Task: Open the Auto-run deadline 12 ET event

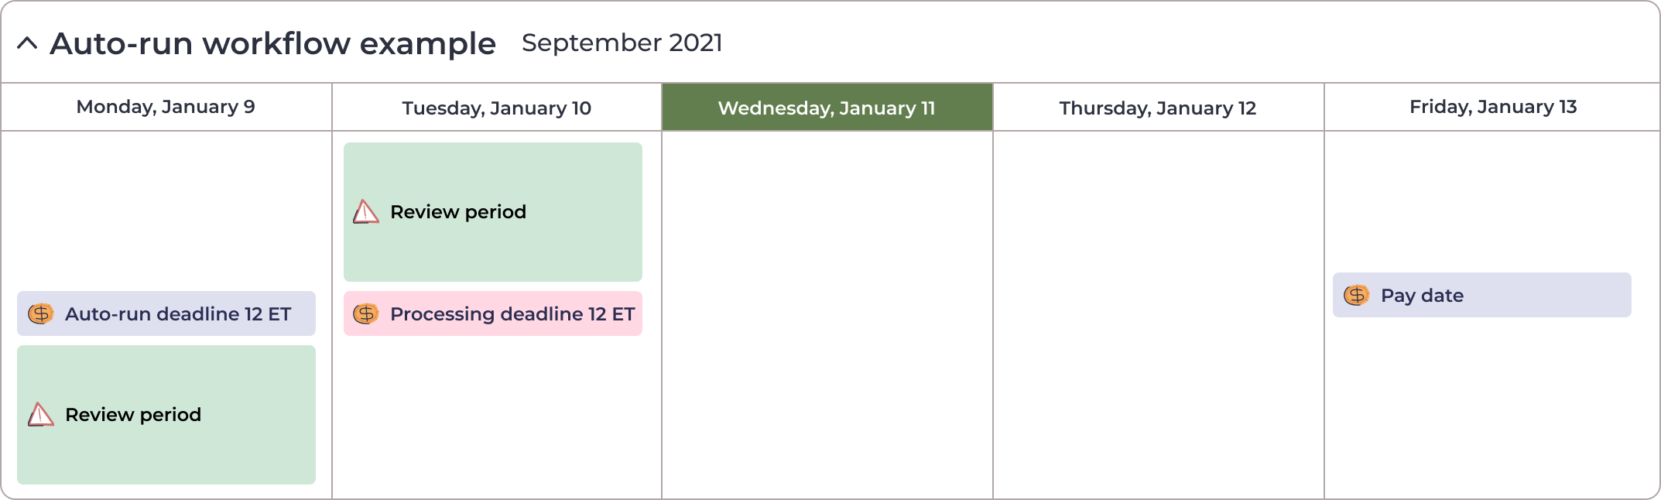Action: 166,313
